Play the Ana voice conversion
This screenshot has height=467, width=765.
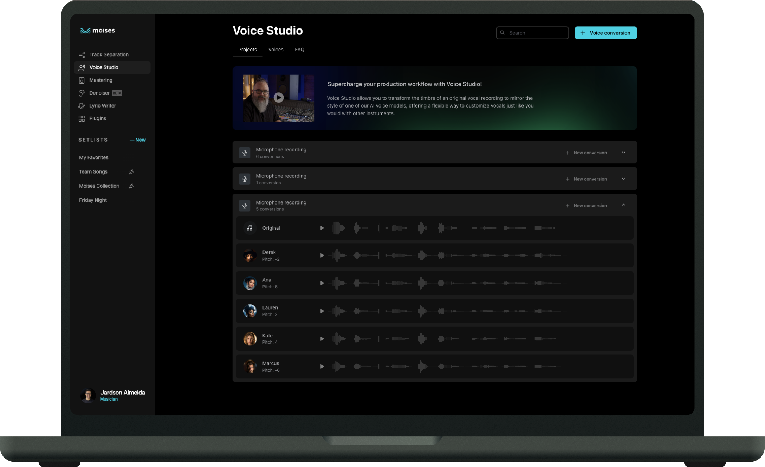coord(322,283)
